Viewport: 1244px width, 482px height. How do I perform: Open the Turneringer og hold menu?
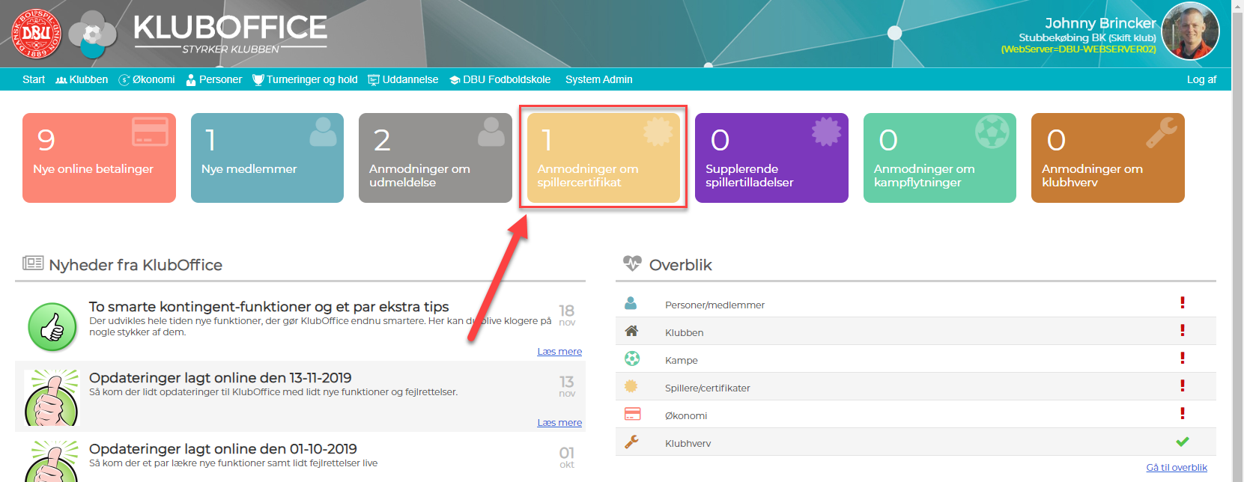coord(305,79)
